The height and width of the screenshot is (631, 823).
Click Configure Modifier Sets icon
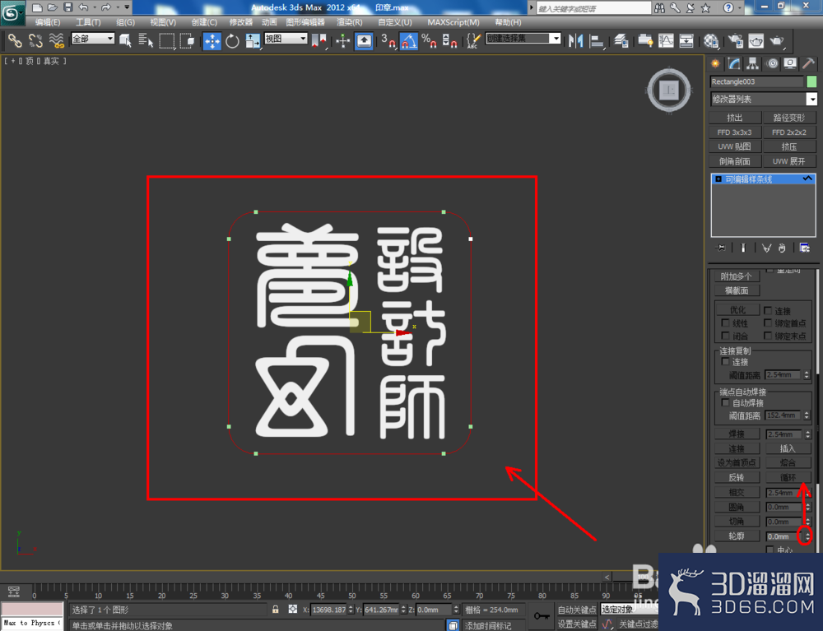pos(804,248)
